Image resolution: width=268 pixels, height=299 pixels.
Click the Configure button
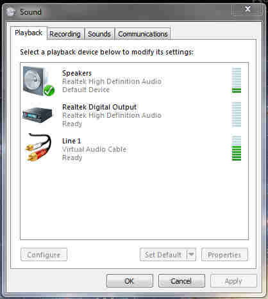pyautogui.click(x=44, y=254)
